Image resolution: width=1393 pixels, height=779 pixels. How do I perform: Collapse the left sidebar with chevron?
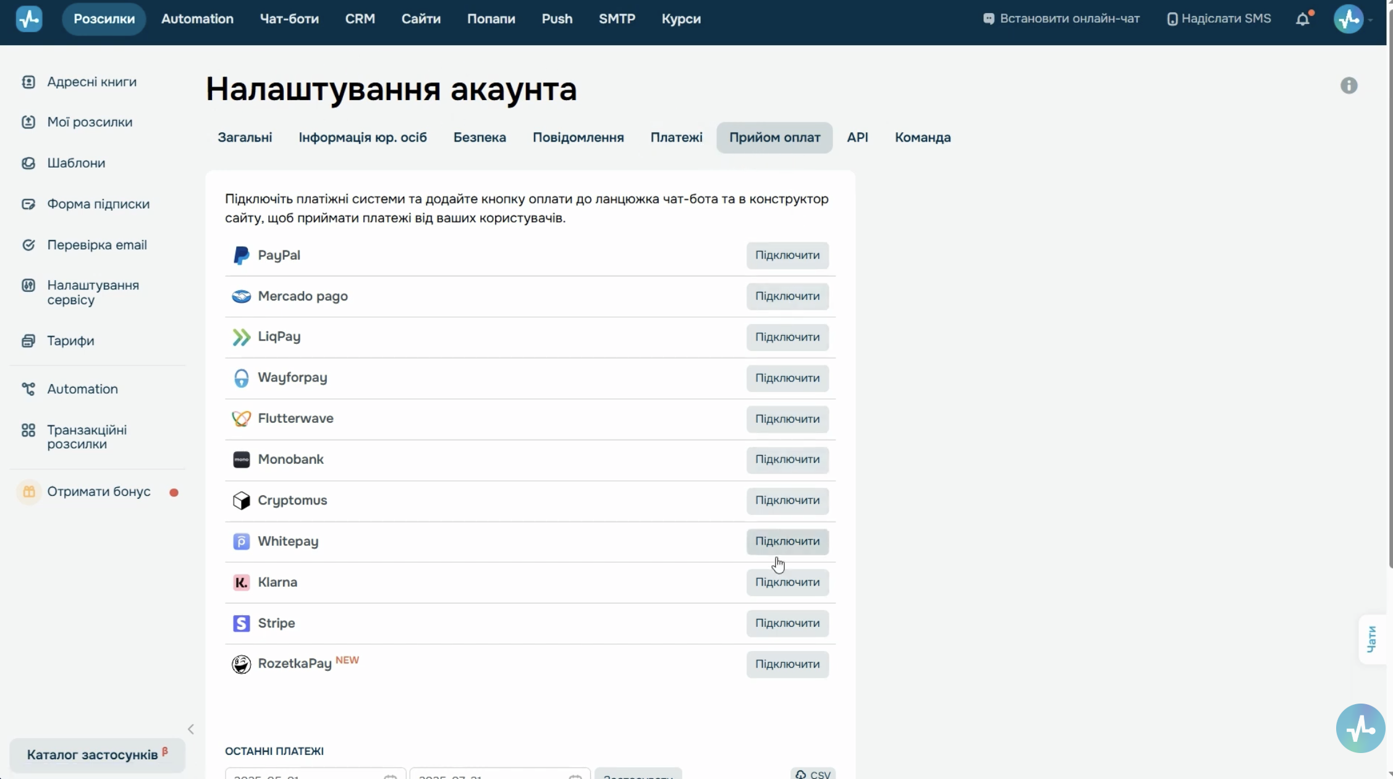coord(191,730)
